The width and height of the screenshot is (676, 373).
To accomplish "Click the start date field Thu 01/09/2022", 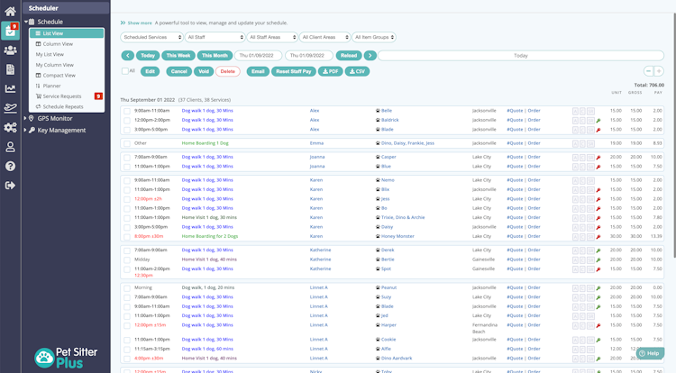I will (x=257, y=56).
